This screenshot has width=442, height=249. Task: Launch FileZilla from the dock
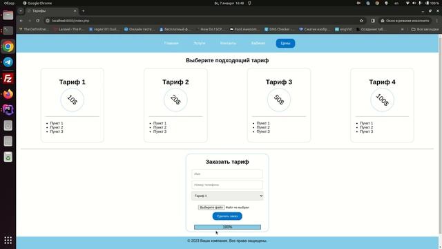[8, 78]
